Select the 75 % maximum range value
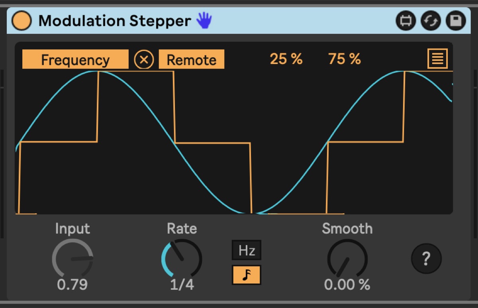478x308 pixels. [x=345, y=59]
